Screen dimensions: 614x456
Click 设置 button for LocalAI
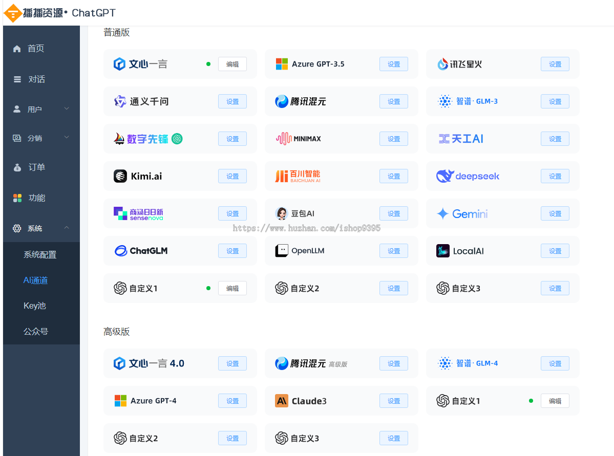coord(555,251)
